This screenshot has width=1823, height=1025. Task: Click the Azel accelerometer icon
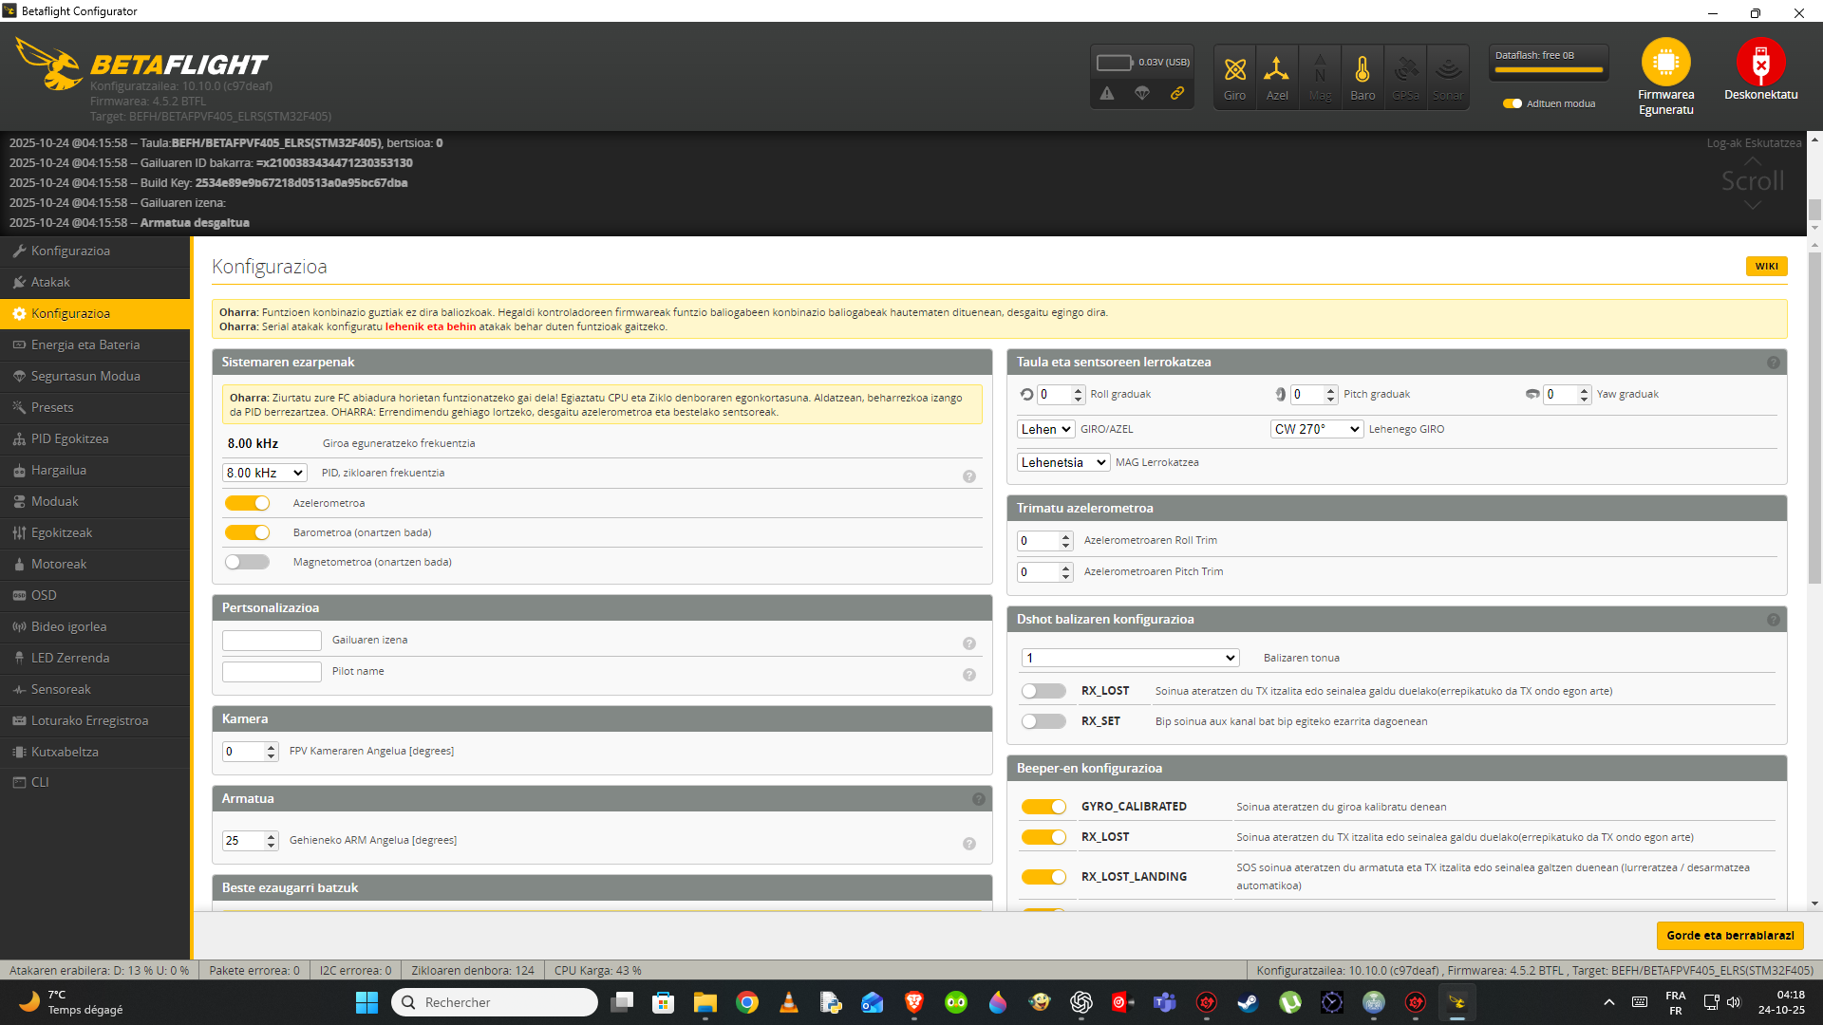coord(1277,70)
